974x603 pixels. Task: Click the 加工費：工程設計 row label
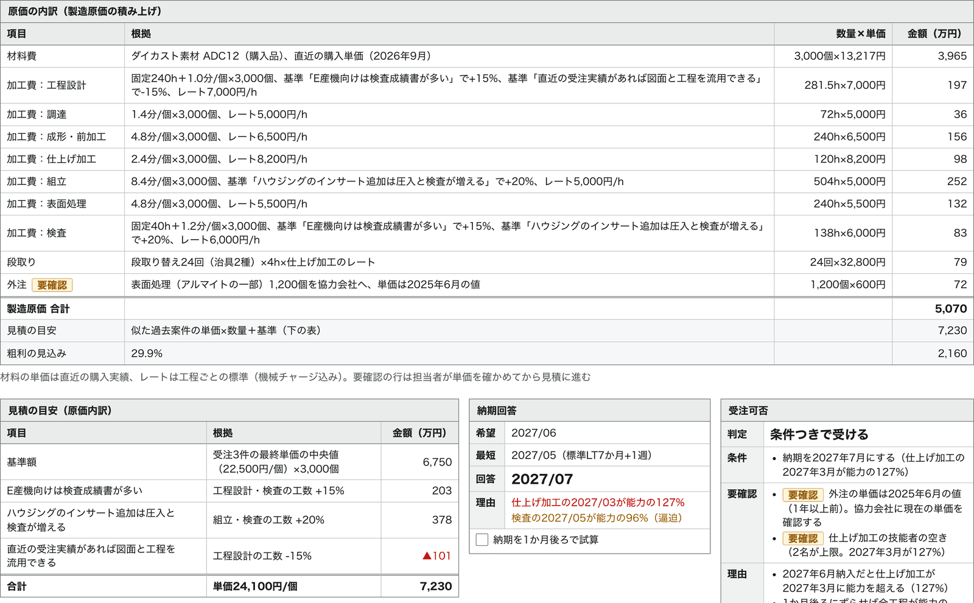click(46, 85)
